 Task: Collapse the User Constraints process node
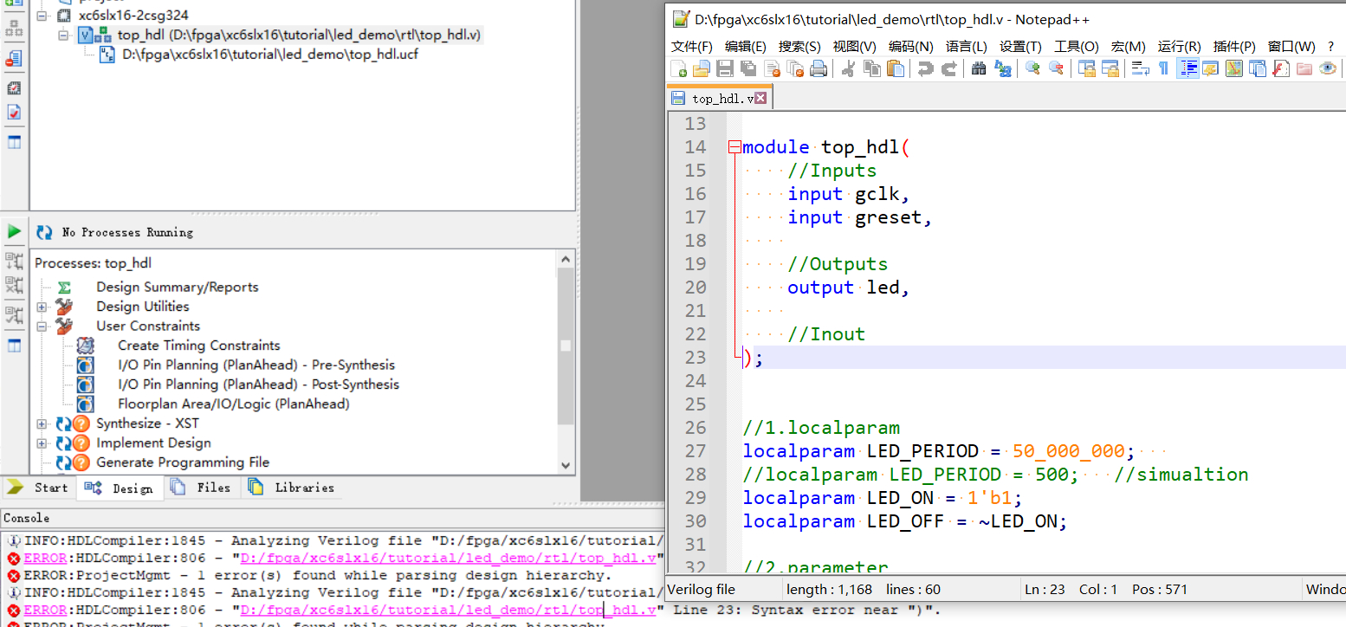coord(42,326)
